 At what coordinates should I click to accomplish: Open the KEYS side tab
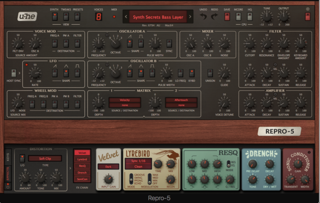(8, 157)
